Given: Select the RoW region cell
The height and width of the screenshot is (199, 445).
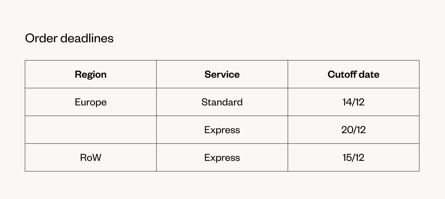Looking at the screenshot, I should point(91,157).
